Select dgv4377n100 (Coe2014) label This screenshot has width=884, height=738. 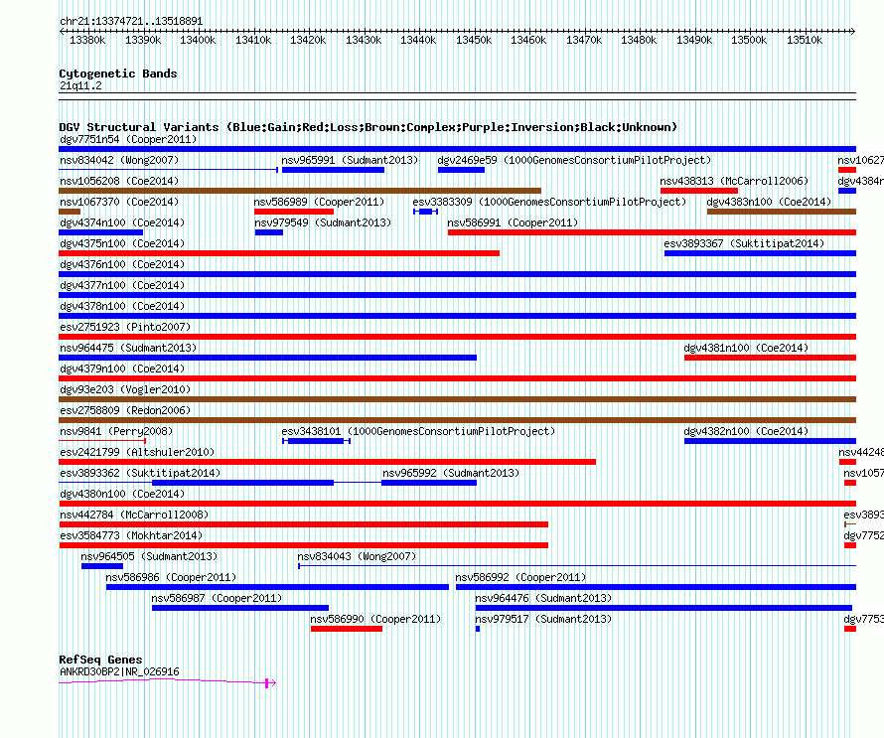pos(122,285)
